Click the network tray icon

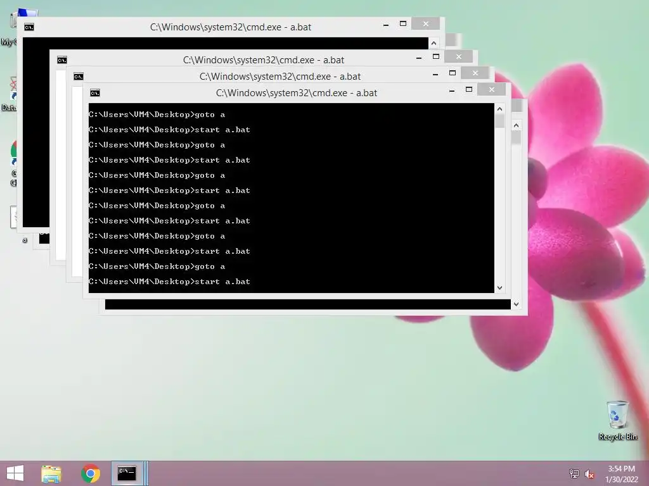coord(574,473)
